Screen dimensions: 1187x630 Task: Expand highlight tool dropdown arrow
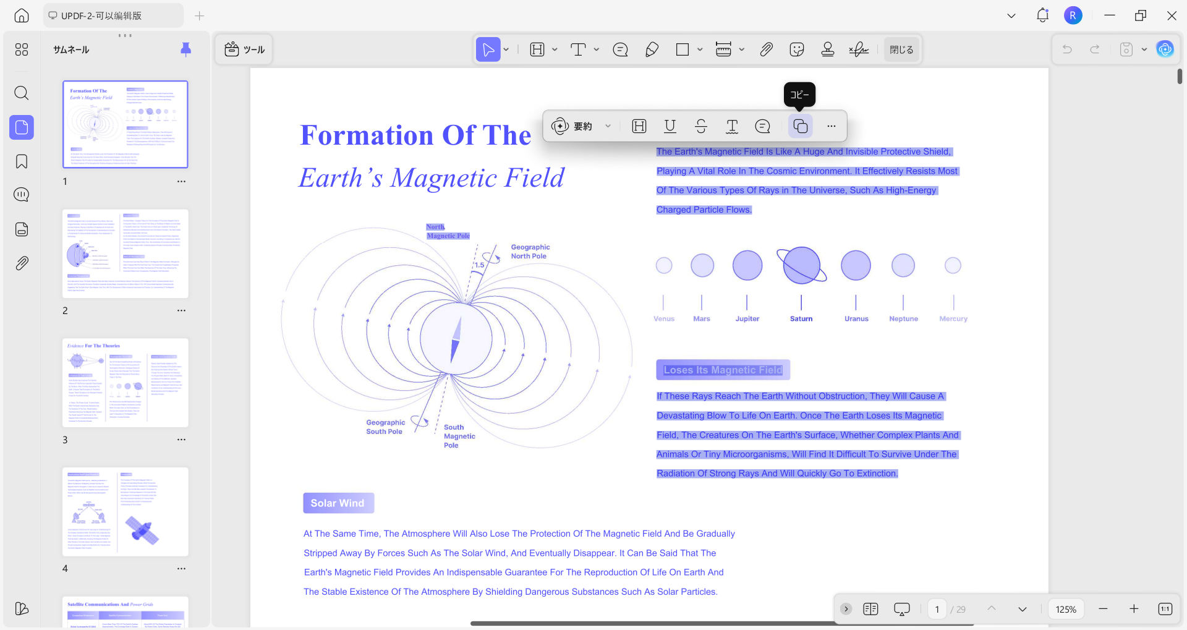click(x=555, y=49)
